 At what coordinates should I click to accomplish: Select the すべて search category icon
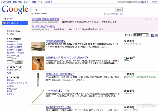pos(5,19)
